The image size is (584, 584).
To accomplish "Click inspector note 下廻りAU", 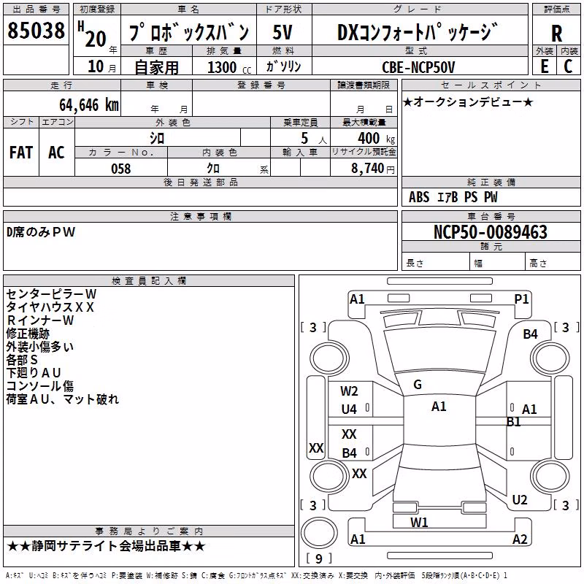I will (33, 373).
